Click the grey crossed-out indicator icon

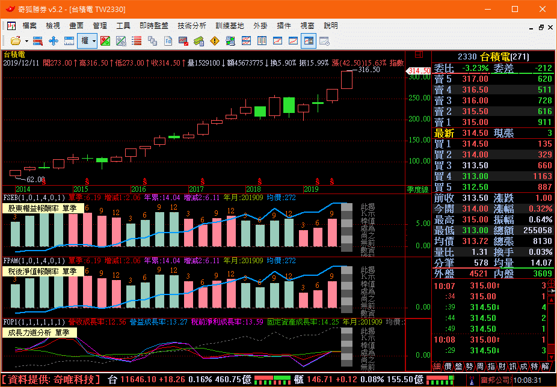pos(121,41)
